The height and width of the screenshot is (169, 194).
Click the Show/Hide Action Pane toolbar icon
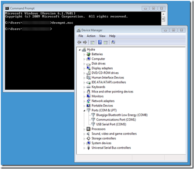point(106,43)
